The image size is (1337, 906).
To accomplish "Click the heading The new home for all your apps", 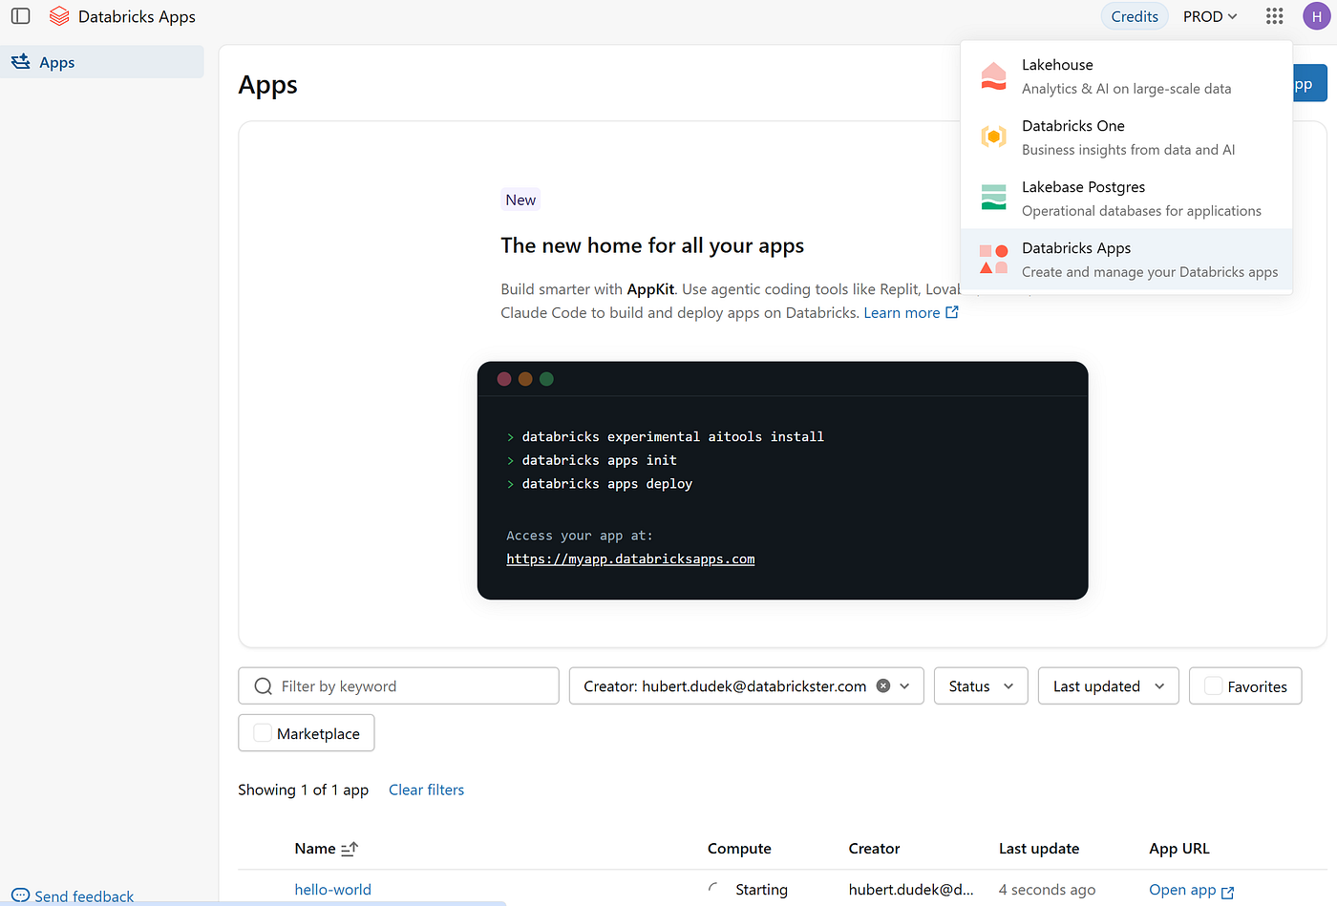I will click(x=652, y=245).
